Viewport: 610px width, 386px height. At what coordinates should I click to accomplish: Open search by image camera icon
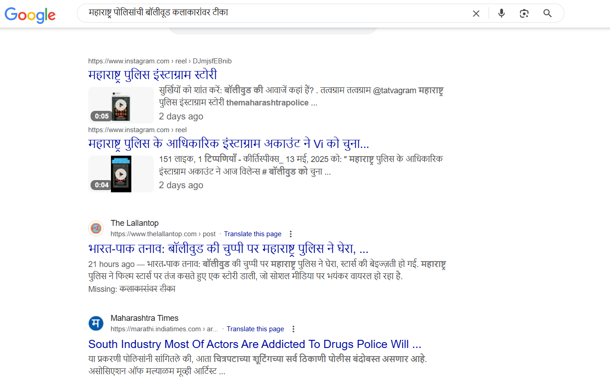[524, 14]
